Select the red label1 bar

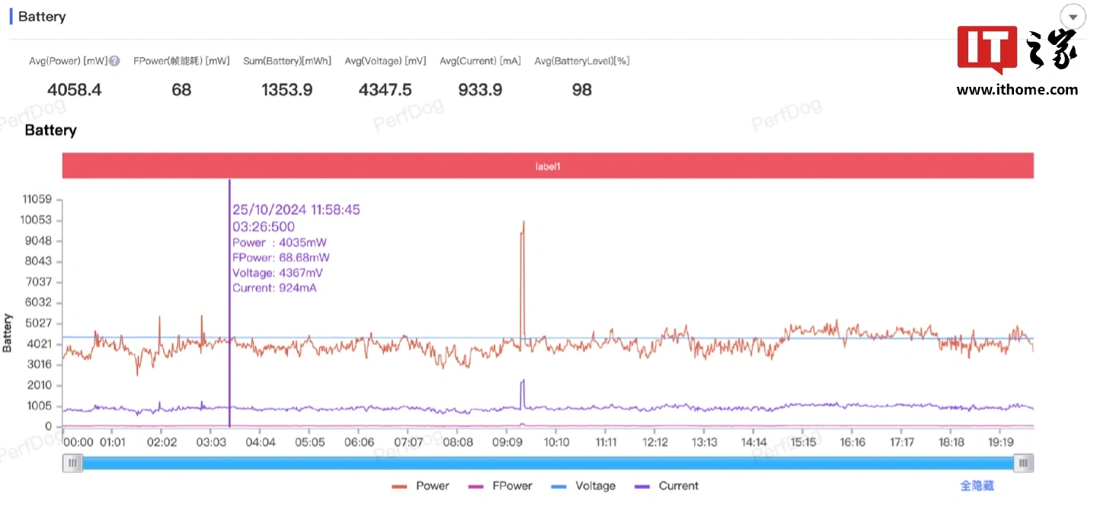click(x=548, y=165)
